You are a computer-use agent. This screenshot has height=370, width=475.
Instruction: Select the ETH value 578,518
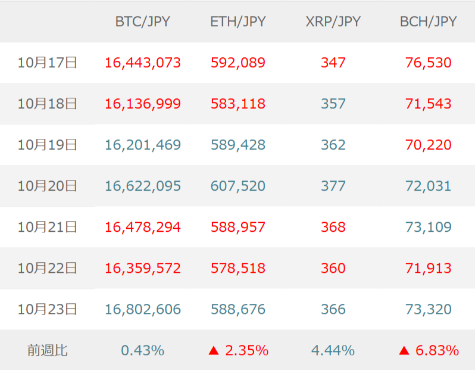[238, 269]
